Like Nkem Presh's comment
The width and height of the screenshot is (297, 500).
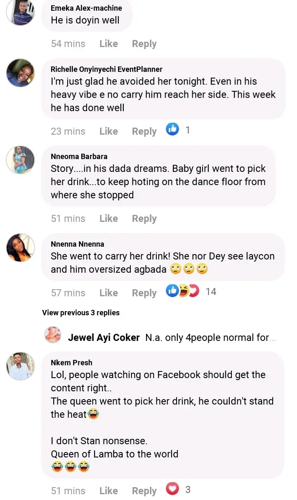[108, 491]
